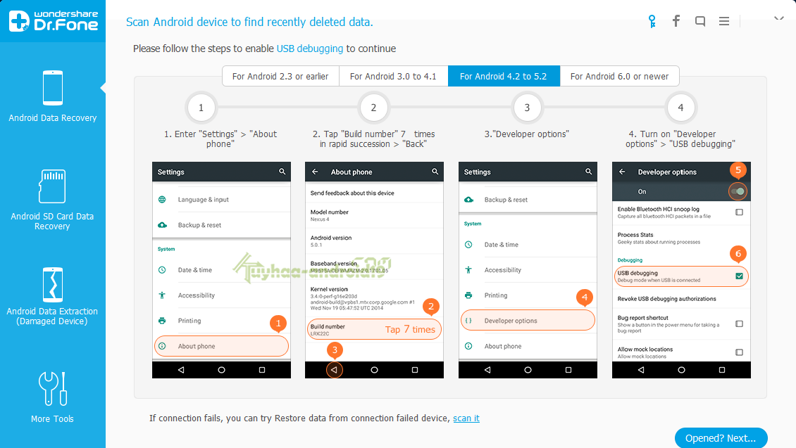Open Android Data Recovery from the sidebar
This screenshot has width=796, height=448.
53,96
